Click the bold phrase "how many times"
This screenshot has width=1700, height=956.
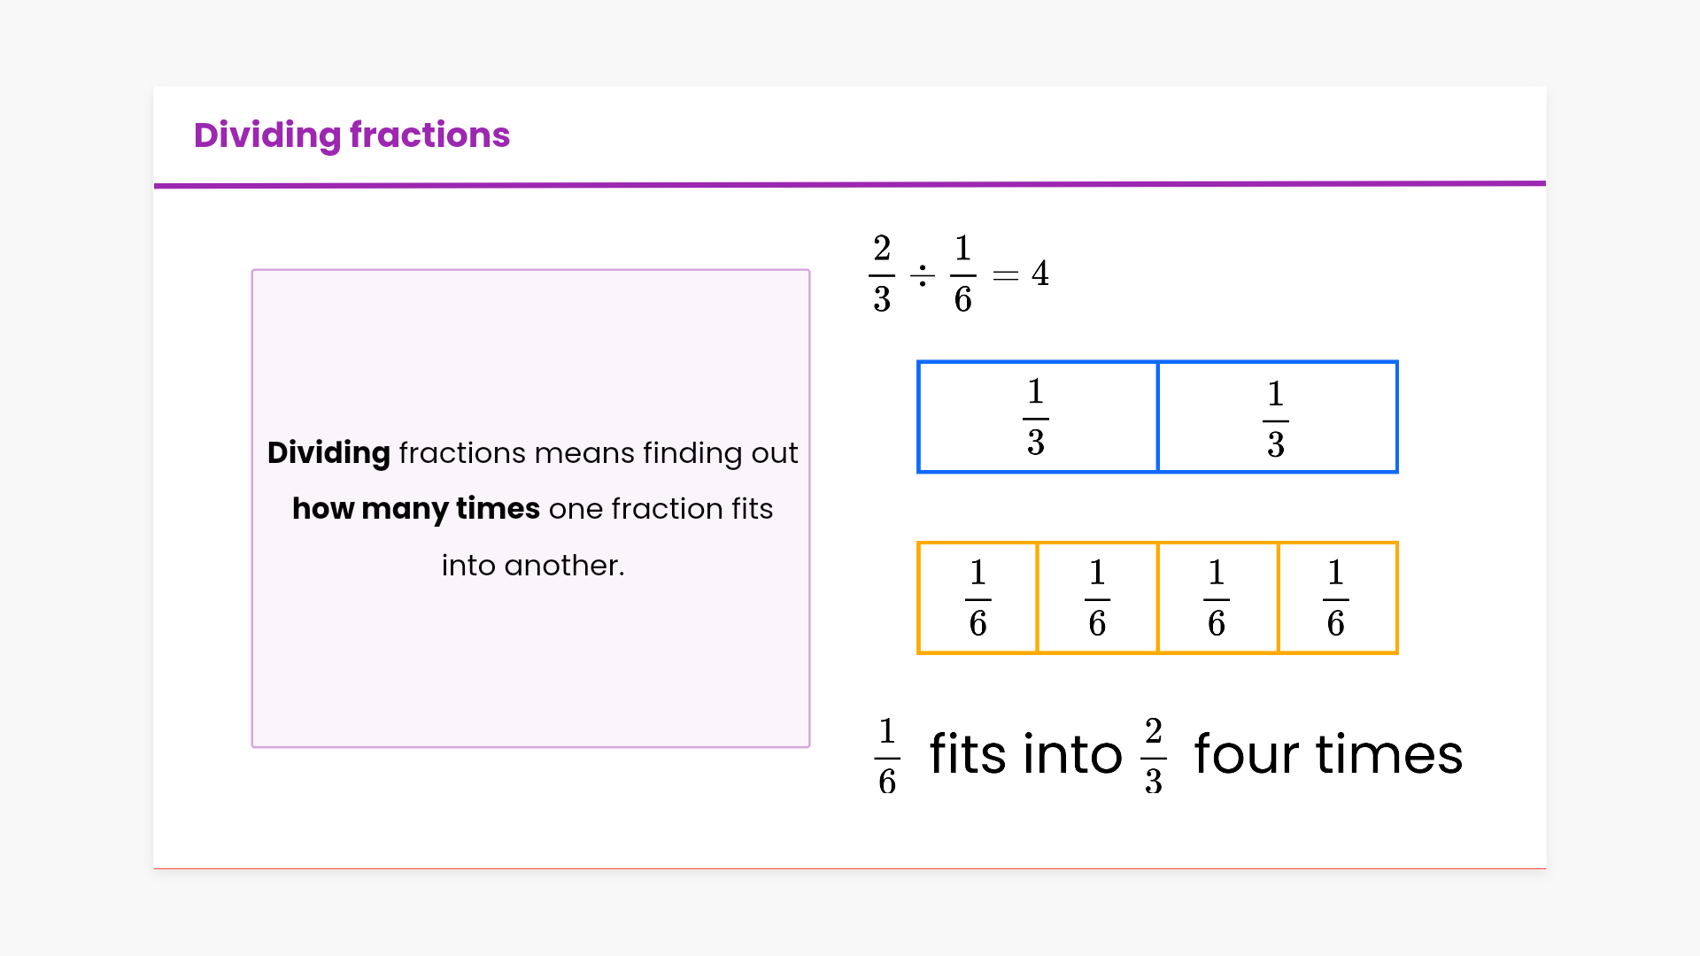point(416,509)
